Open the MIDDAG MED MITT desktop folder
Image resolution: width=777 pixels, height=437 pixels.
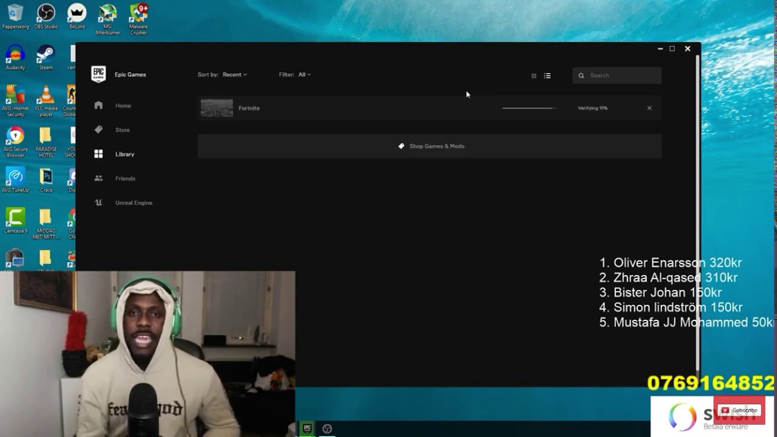[x=46, y=223]
